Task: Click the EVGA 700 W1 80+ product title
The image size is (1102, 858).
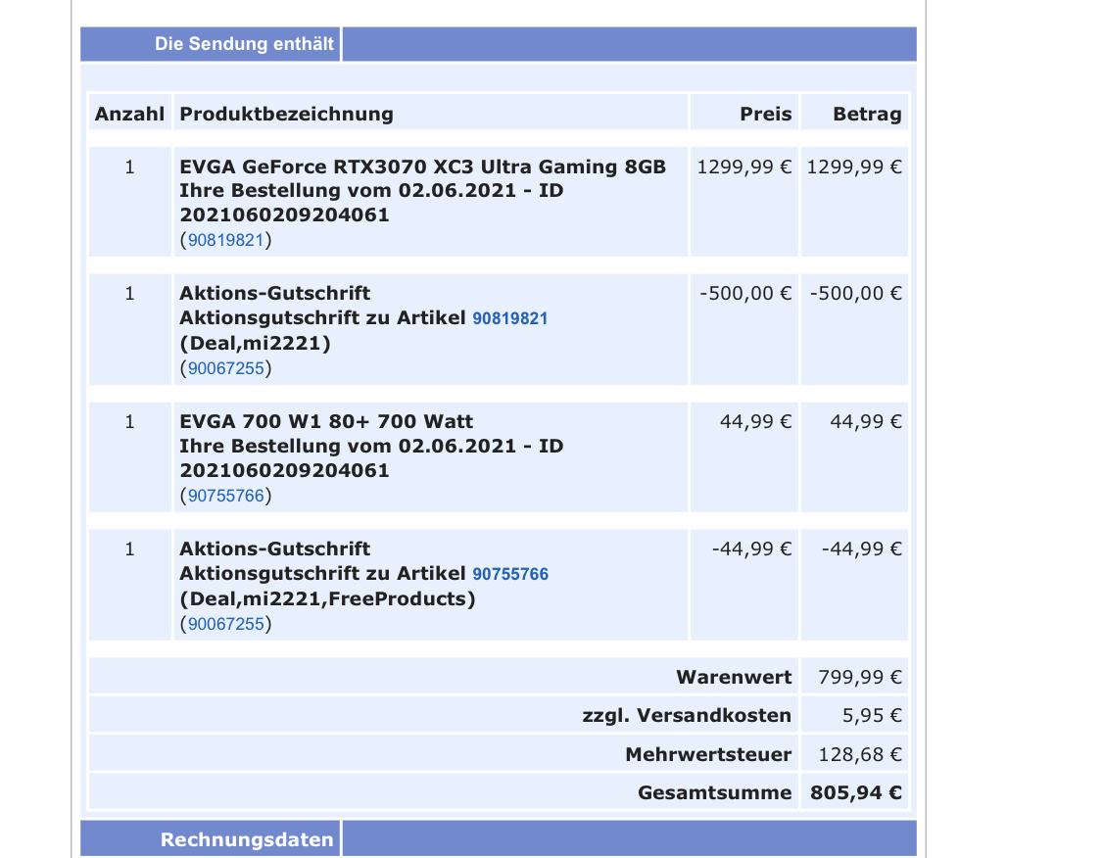Action: (x=326, y=421)
